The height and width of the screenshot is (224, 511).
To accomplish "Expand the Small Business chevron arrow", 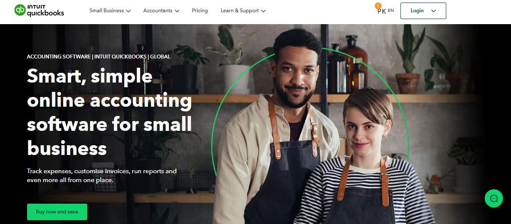I will 128,11.
